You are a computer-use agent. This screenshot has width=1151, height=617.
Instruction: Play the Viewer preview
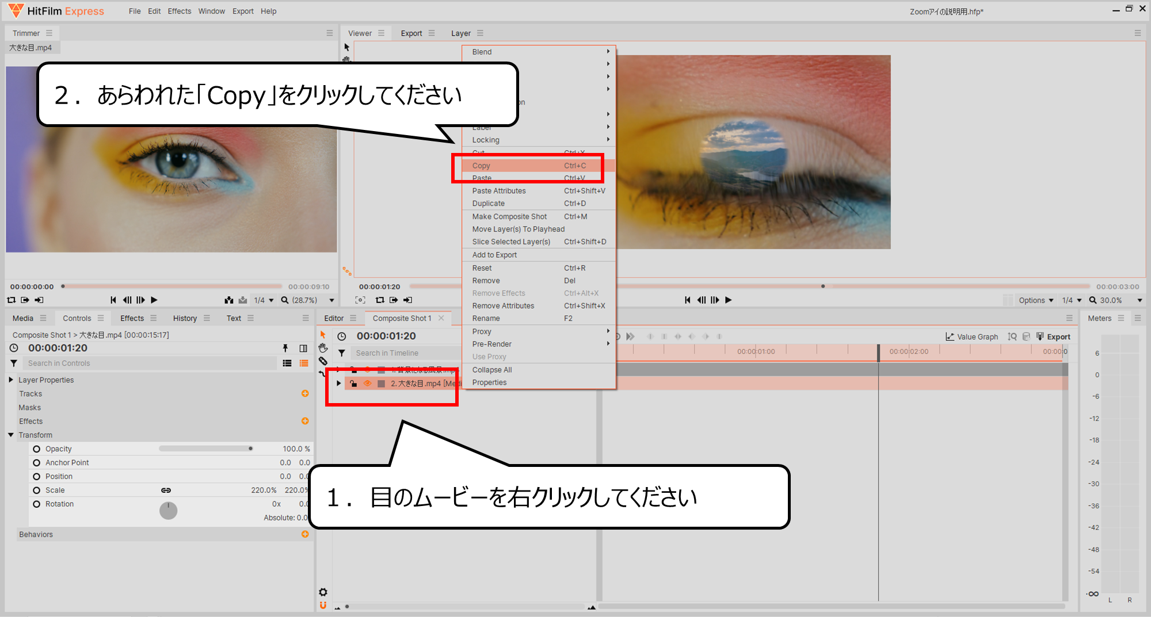(x=729, y=300)
